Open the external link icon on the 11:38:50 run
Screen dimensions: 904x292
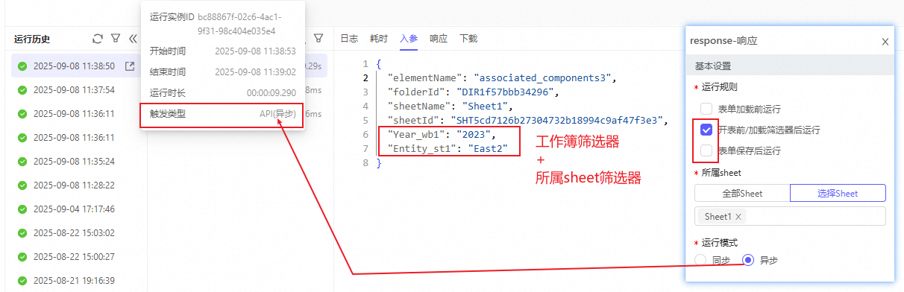click(130, 66)
